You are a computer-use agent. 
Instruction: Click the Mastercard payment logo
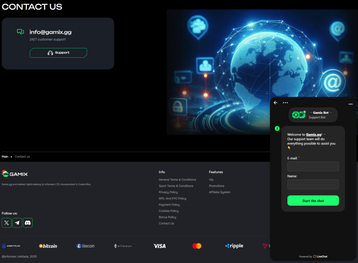click(197, 246)
